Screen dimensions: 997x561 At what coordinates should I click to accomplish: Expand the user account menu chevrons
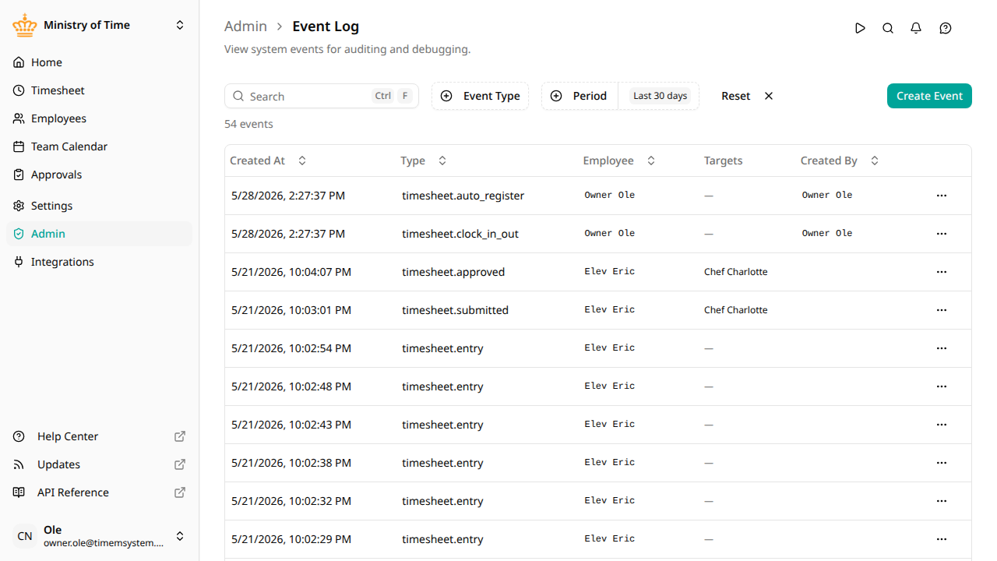coord(180,536)
